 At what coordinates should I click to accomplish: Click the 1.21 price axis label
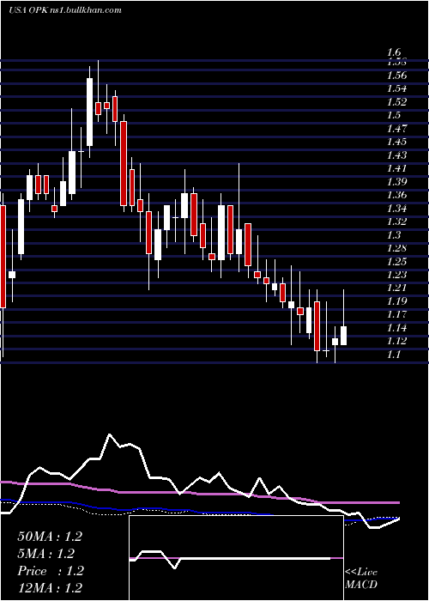click(397, 288)
